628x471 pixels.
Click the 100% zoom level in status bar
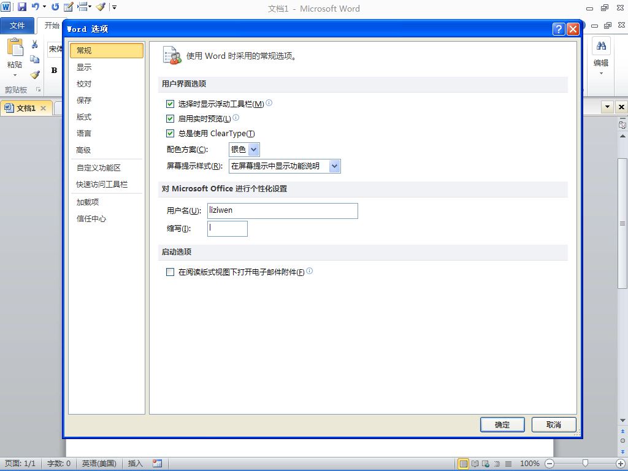pos(529,464)
